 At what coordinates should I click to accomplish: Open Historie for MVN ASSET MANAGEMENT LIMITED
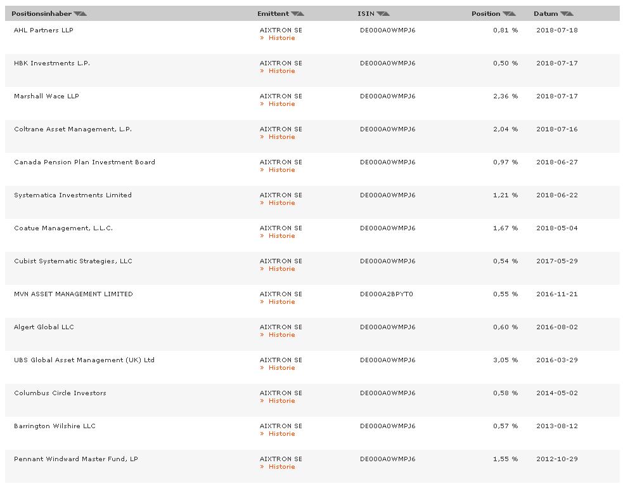tap(281, 302)
